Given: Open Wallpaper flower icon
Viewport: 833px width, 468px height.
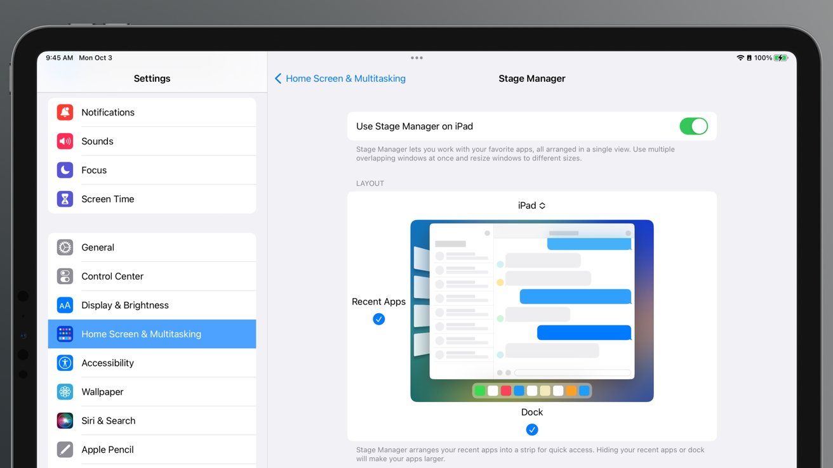Looking at the screenshot, I should click(x=65, y=391).
